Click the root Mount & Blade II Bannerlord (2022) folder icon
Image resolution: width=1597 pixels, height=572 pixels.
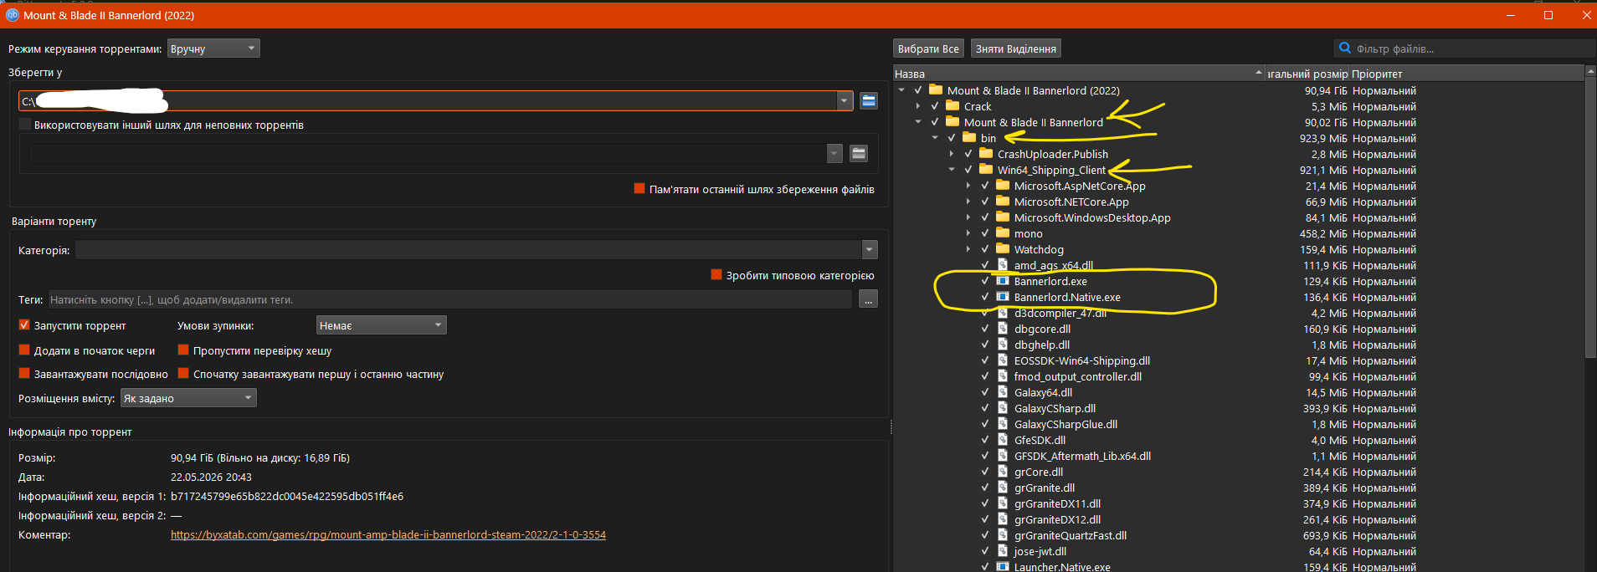[x=936, y=90]
